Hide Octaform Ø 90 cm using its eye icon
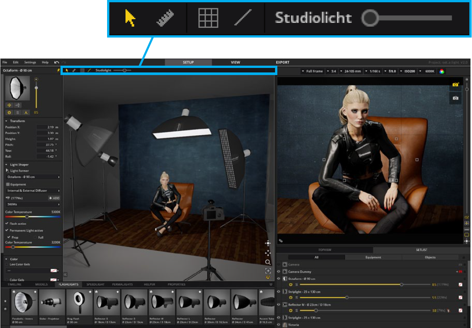The image size is (472, 328). point(279,279)
